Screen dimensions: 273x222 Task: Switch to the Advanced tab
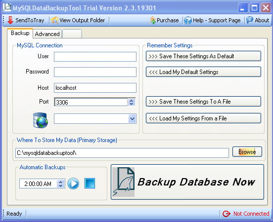(x=47, y=34)
